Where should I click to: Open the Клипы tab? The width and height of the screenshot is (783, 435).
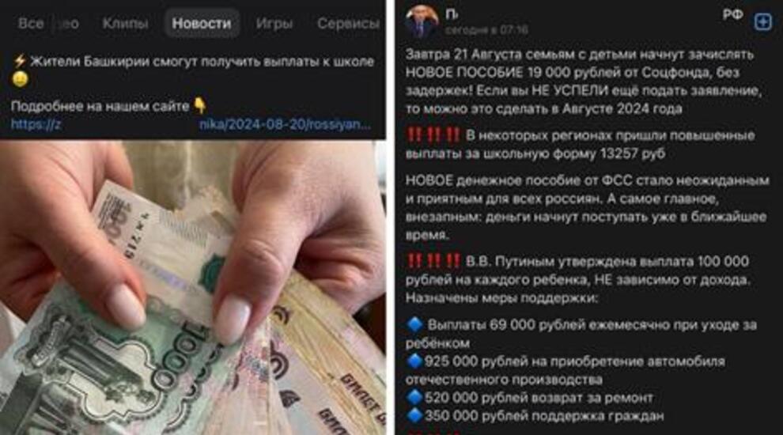click(x=125, y=24)
